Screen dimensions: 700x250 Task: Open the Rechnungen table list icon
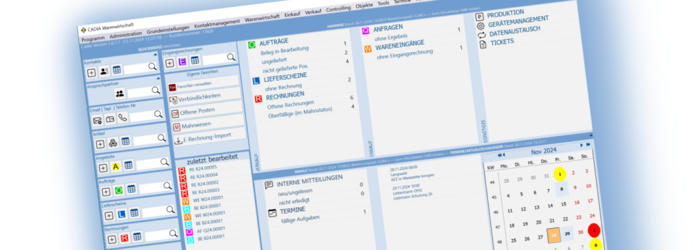pos(137,236)
